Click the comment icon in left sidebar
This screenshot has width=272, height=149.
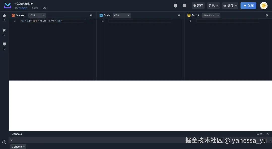coord(4,44)
